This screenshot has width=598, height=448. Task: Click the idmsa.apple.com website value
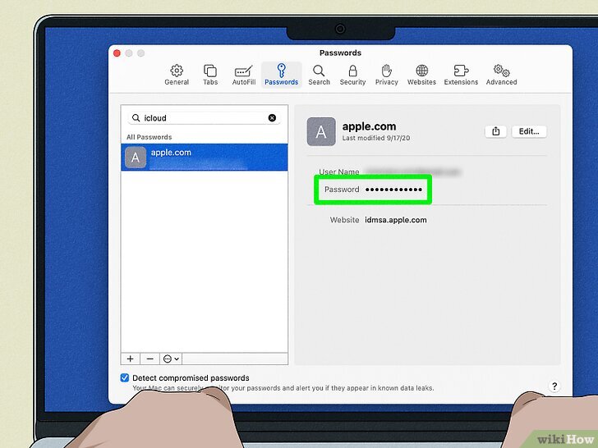(396, 220)
